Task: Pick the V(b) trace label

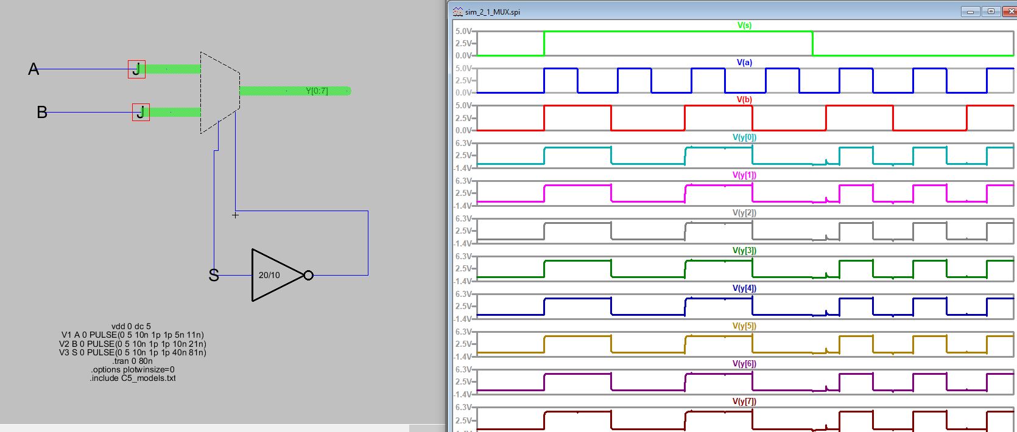Action: point(744,99)
